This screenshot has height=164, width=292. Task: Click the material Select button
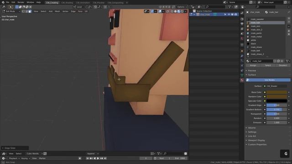pos(268,66)
